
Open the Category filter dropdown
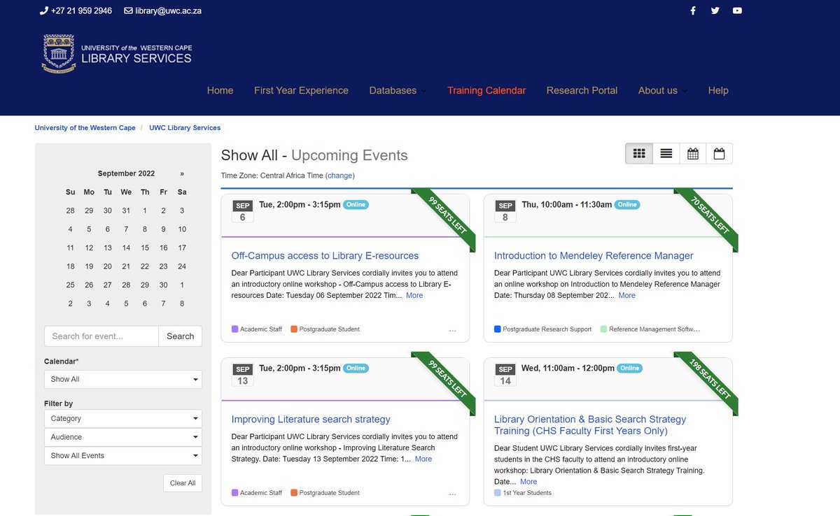click(123, 418)
